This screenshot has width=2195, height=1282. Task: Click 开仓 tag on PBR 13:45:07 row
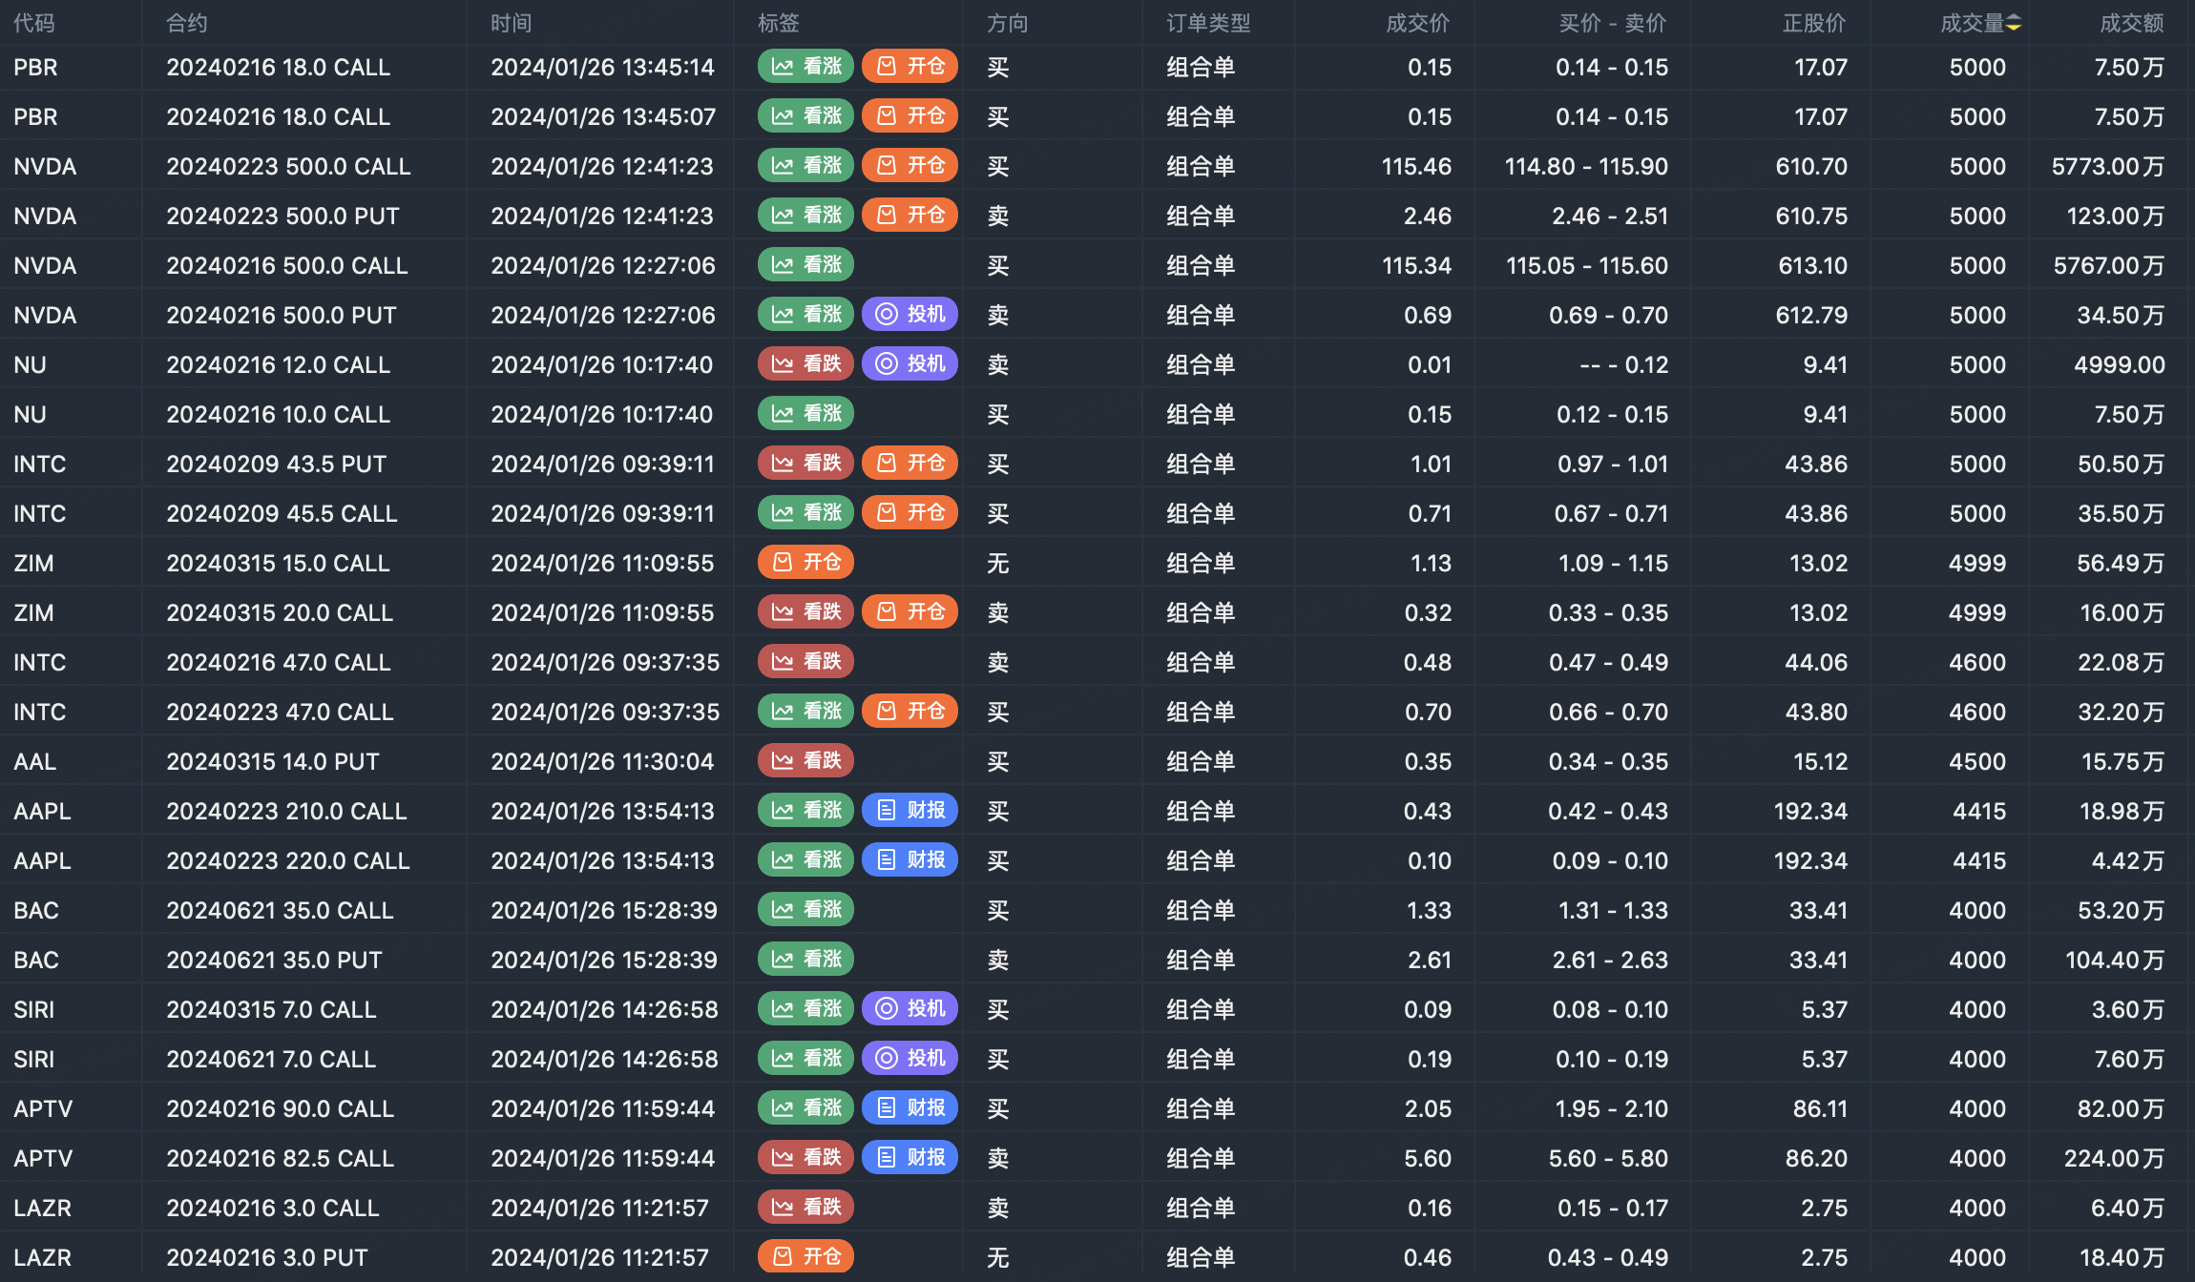[x=909, y=116]
